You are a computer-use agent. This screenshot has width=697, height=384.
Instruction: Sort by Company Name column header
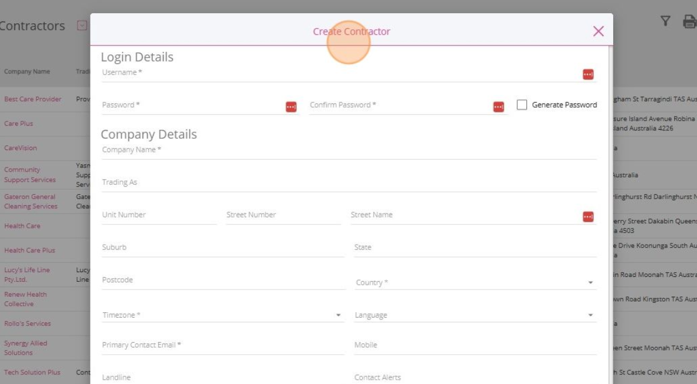[27, 72]
